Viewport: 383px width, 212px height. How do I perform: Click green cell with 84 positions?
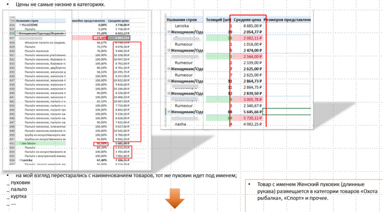(219, 118)
